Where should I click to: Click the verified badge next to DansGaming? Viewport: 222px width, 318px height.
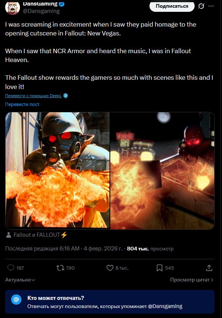pos(62,4)
